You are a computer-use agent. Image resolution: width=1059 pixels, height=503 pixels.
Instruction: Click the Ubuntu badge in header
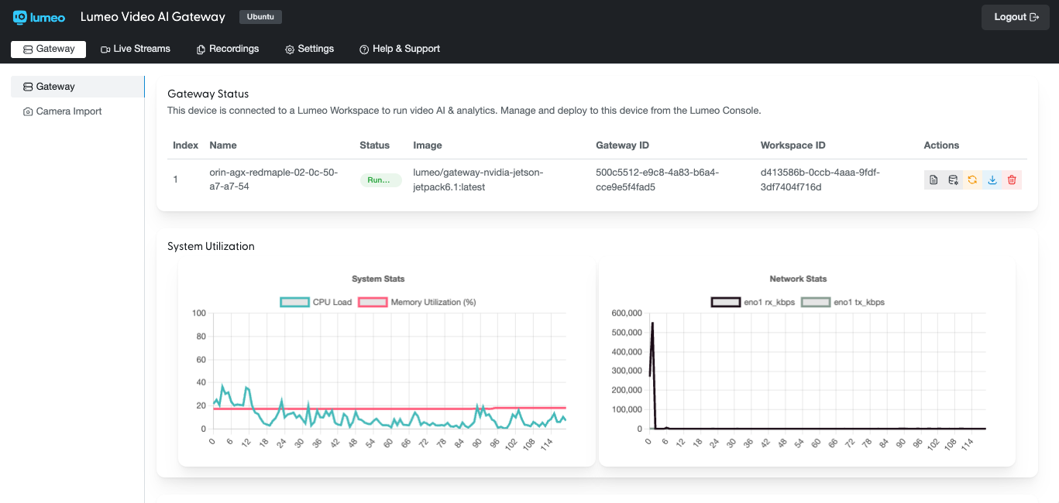pos(260,17)
